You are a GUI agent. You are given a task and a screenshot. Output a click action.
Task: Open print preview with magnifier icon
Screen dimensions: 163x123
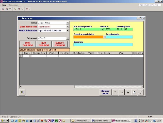[135, 92]
